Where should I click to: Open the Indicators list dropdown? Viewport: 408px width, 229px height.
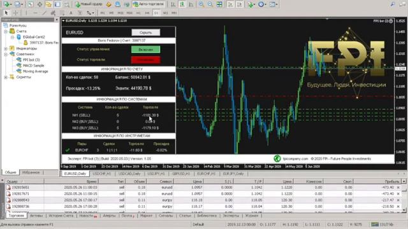tap(251, 4)
